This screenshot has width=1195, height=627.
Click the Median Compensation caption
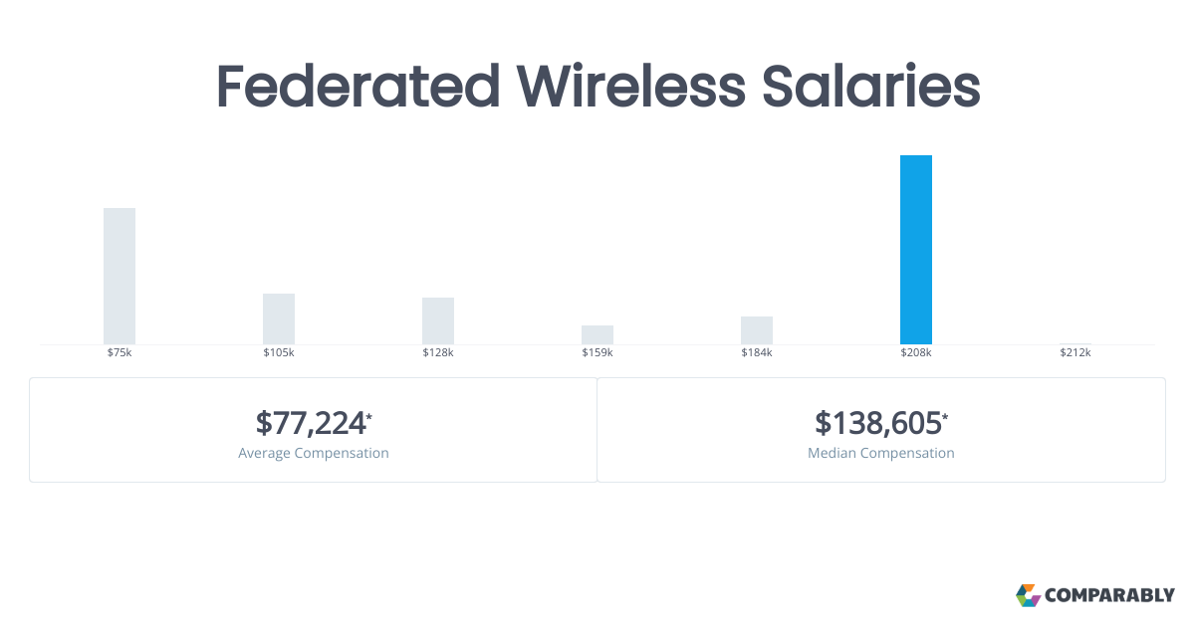click(x=881, y=453)
